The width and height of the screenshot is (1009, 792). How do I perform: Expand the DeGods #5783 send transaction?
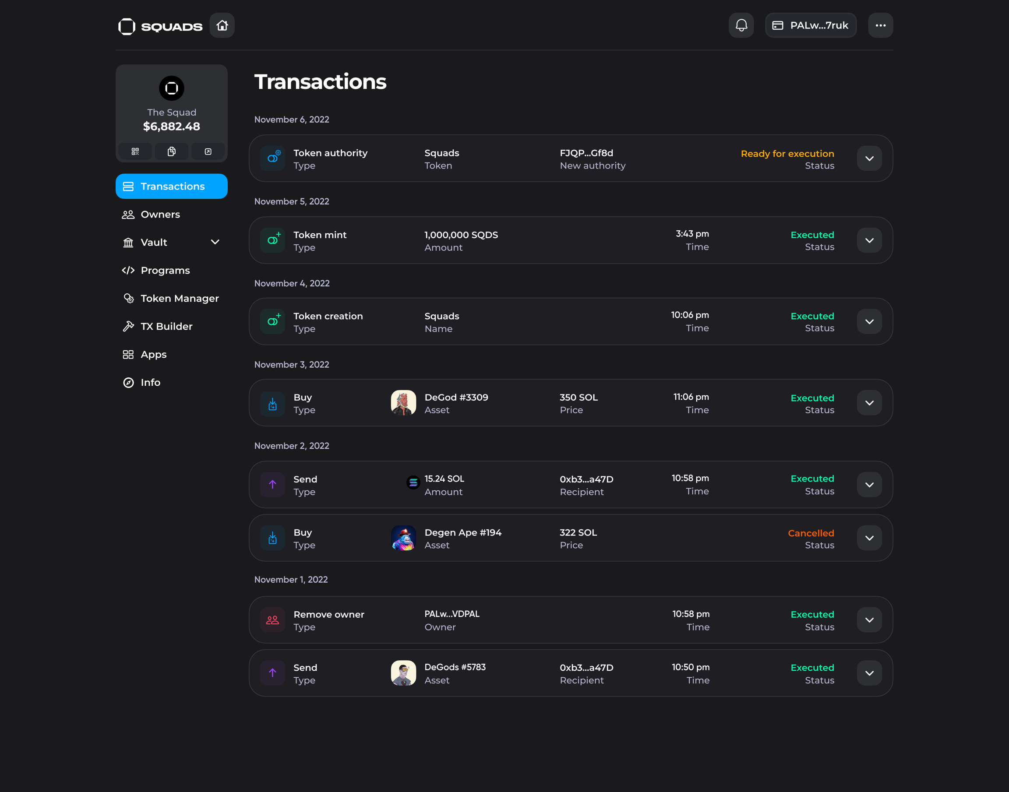(x=869, y=673)
